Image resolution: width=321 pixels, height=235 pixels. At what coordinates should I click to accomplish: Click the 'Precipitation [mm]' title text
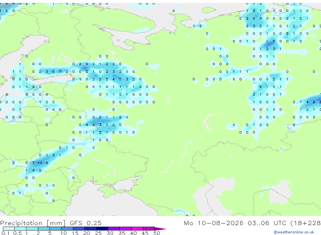pyautogui.click(x=33, y=223)
